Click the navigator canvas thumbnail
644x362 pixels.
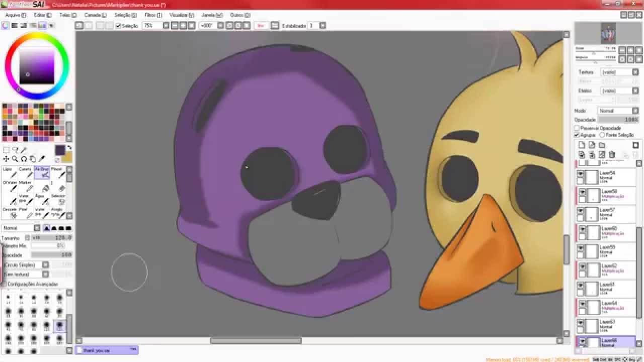(608, 34)
